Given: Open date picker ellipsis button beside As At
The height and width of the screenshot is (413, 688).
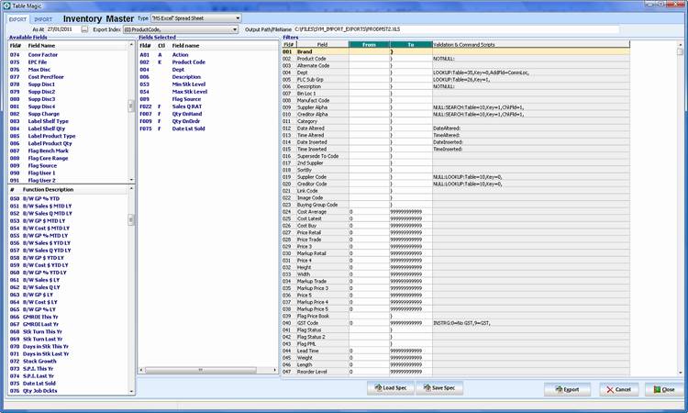Looking at the screenshot, I should pos(84,29).
